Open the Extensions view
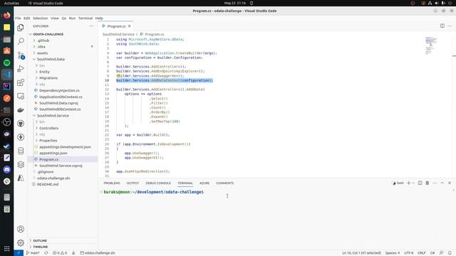This screenshot has height=256, width=456. tap(21, 82)
